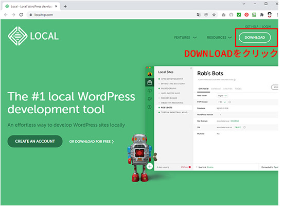Open the Chrome profile avatar
Screen dimensions: 283x208
point(270,15)
